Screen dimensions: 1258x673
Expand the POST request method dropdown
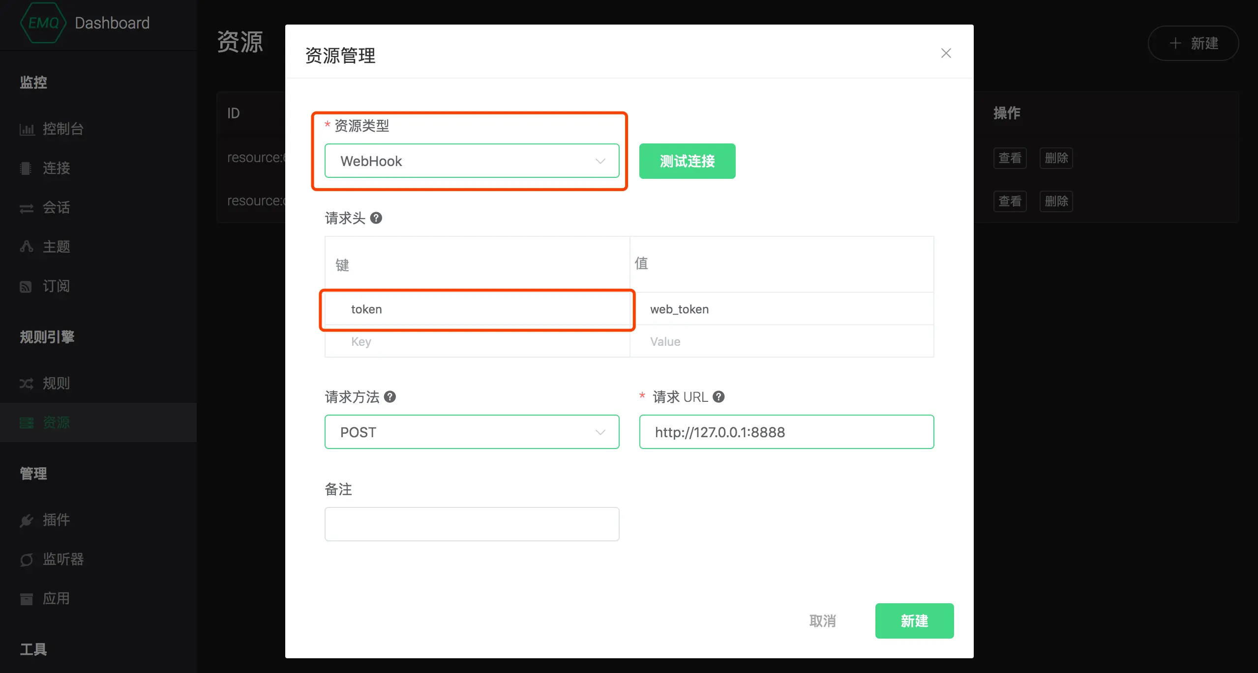tap(471, 432)
